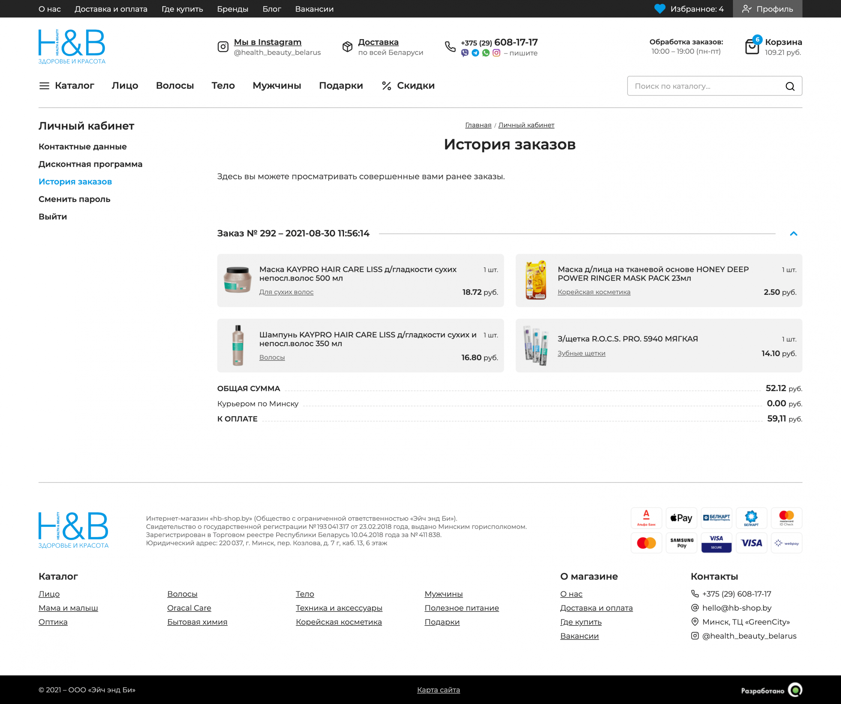Open Волосы link under shampoo item
Viewport: 841px width, 704px height.
[x=272, y=357]
